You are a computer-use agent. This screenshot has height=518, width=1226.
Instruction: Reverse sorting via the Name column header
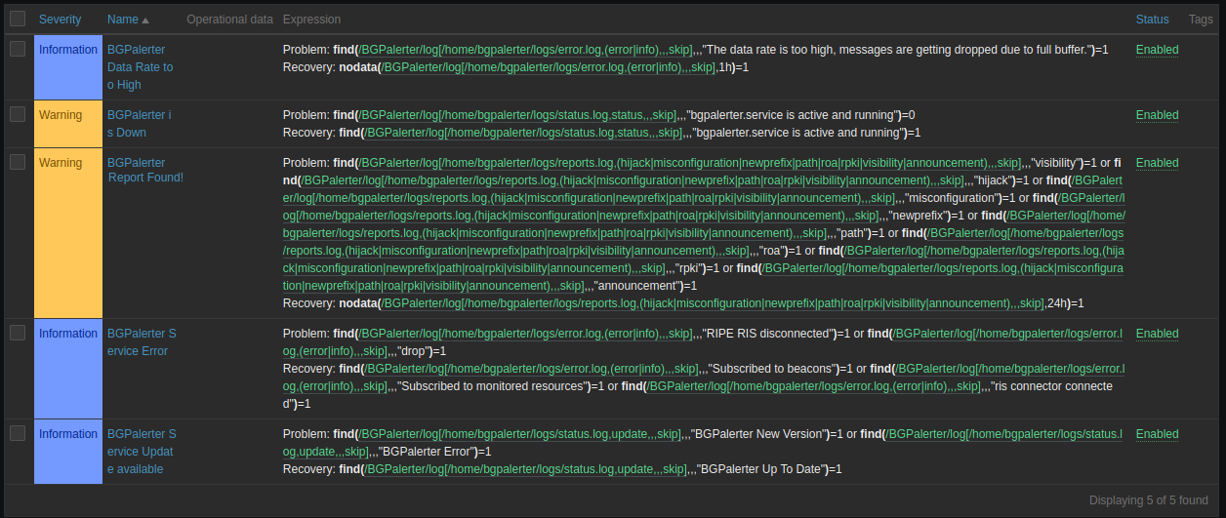[x=128, y=20]
